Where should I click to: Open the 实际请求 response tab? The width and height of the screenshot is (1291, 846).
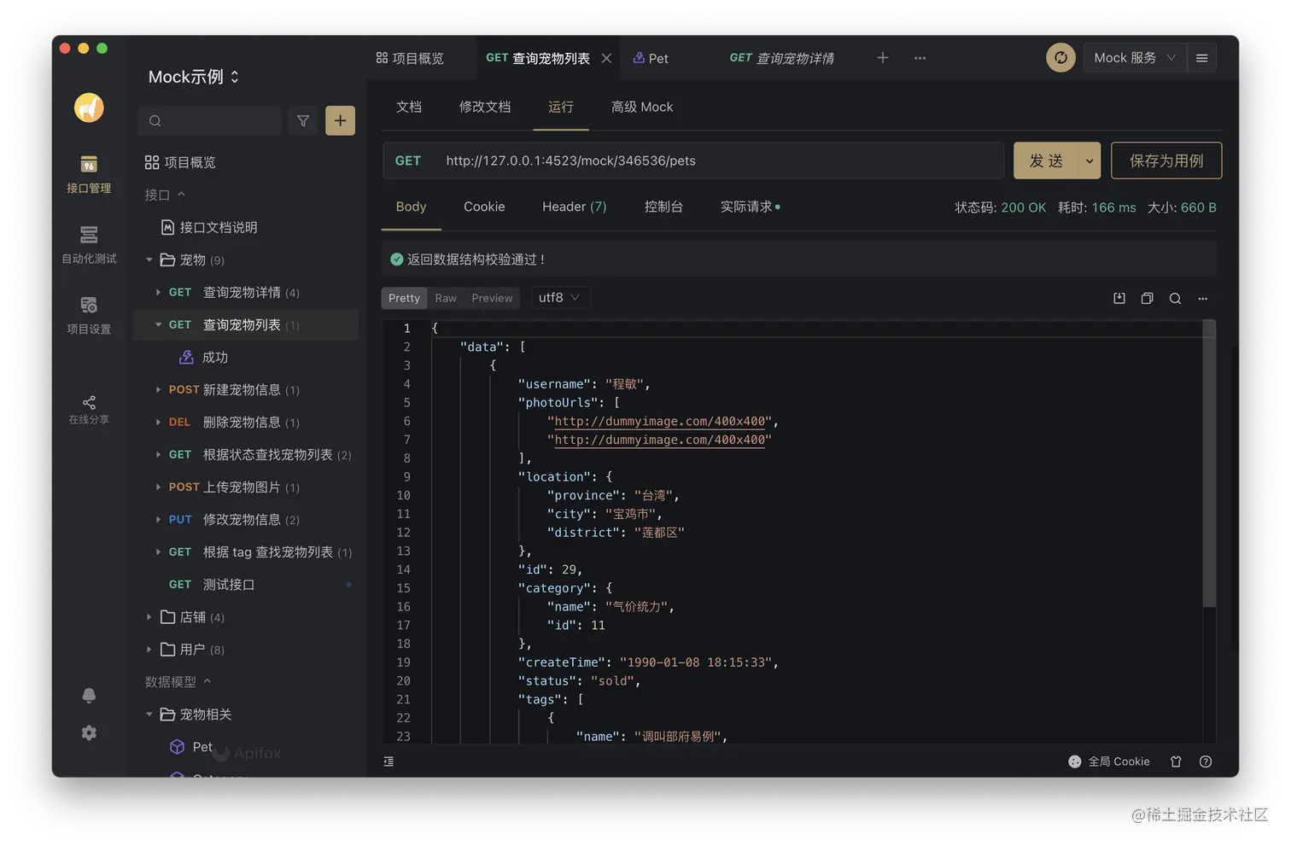[750, 207]
